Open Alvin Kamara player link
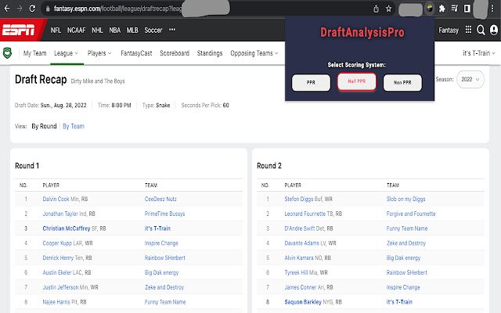The image size is (501, 313). [299, 257]
